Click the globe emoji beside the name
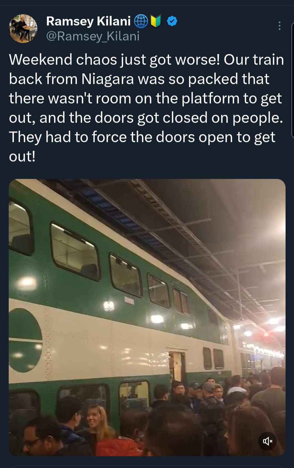Screen dimensions: 294x468 point(141,21)
